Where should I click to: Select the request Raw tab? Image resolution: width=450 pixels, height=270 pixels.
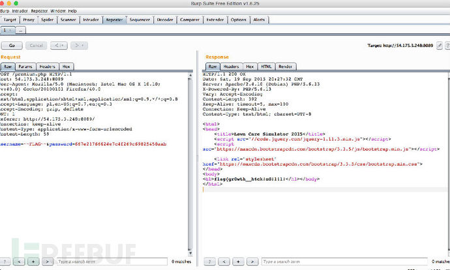[8, 67]
